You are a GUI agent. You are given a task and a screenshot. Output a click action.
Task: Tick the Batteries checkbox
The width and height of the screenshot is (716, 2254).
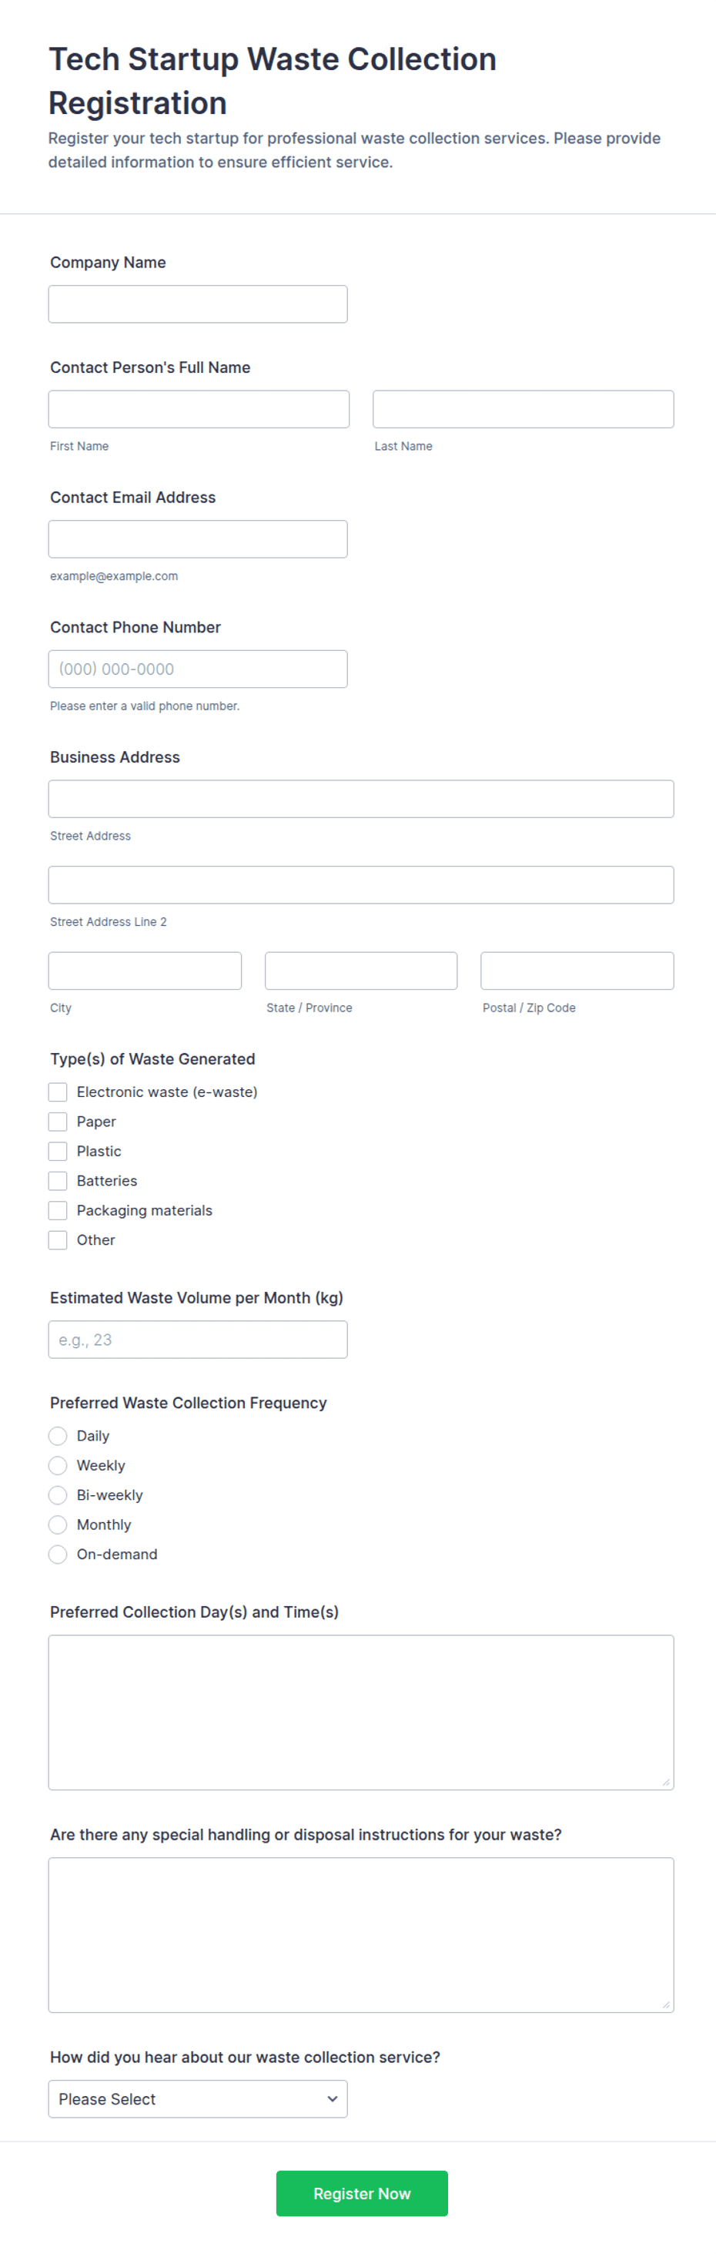point(58,1180)
